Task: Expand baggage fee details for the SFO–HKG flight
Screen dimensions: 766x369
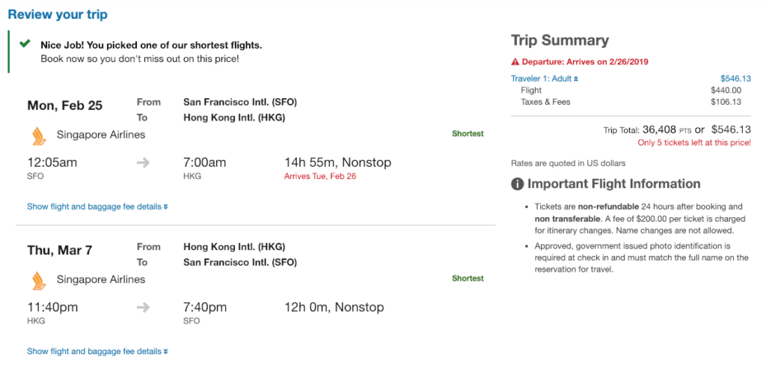Action: (97, 207)
